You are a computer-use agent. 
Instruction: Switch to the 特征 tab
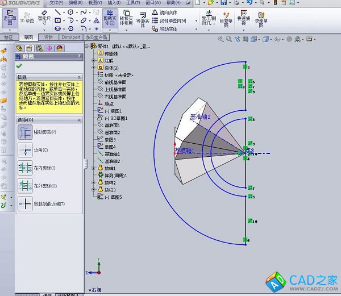[x=8, y=37]
